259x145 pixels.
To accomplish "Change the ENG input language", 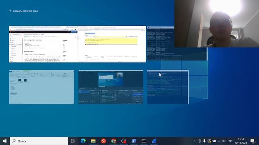I will 230,141.
